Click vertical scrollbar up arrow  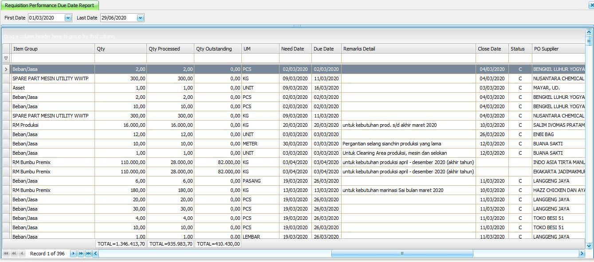(589, 32)
